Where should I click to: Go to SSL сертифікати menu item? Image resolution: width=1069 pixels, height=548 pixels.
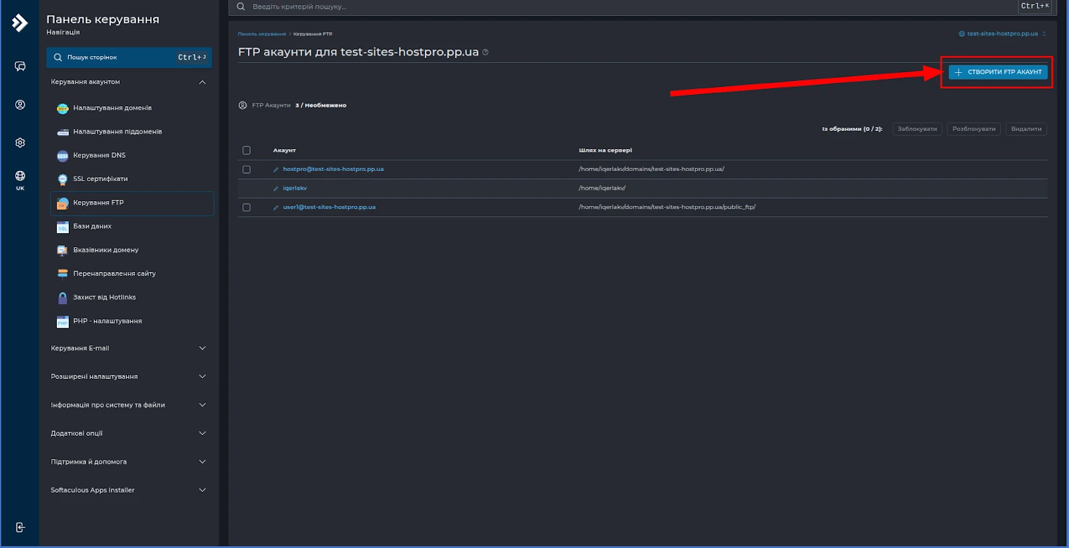(x=100, y=179)
